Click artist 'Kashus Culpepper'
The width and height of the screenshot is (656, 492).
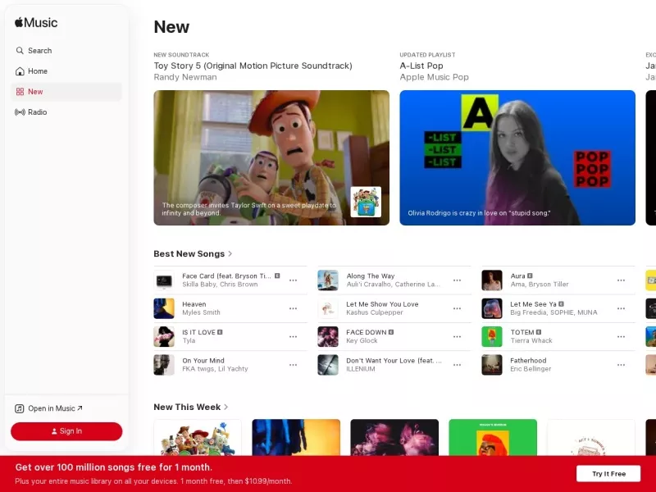(375, 312)
